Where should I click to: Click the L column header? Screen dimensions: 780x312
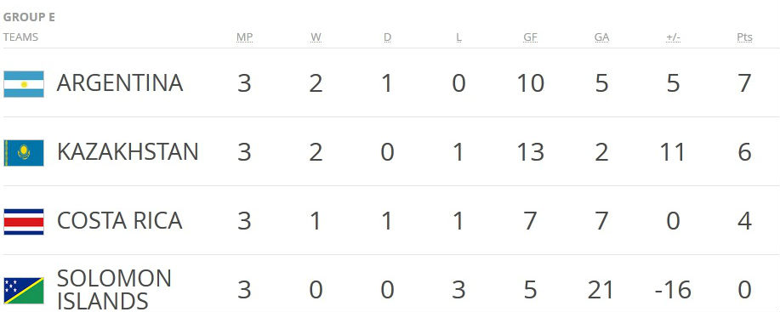(x=458, y=37)
